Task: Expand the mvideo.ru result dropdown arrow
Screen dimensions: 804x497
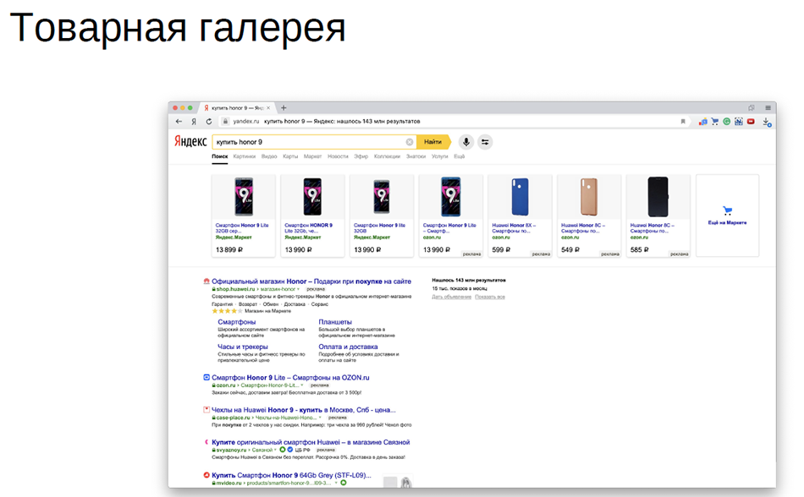Action: click(336, 483)
